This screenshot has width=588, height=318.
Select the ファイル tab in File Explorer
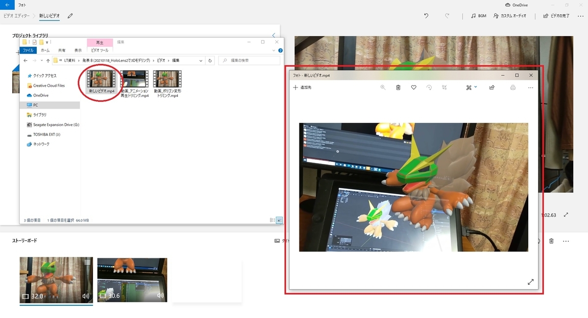coord(28,50)
